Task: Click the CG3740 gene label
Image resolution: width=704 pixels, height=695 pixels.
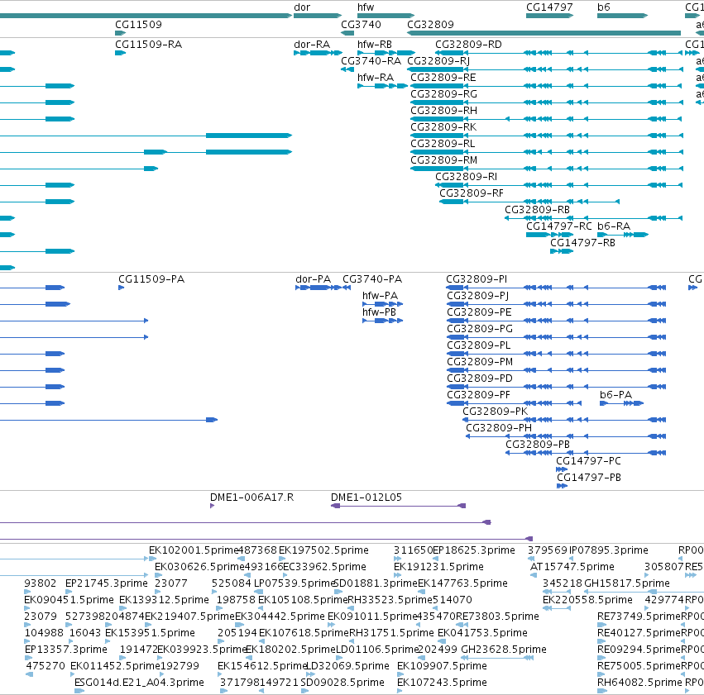Action: click(361, 24)
